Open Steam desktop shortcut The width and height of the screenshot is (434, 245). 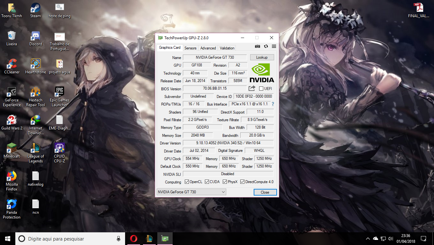point(35,11)
